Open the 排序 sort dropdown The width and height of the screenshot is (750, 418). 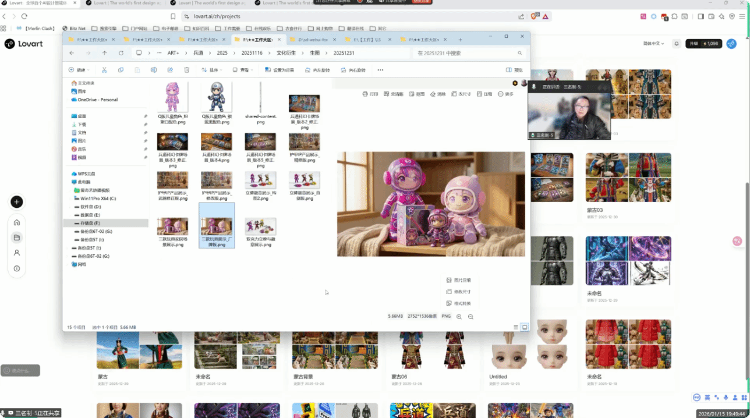pos(211,70)
